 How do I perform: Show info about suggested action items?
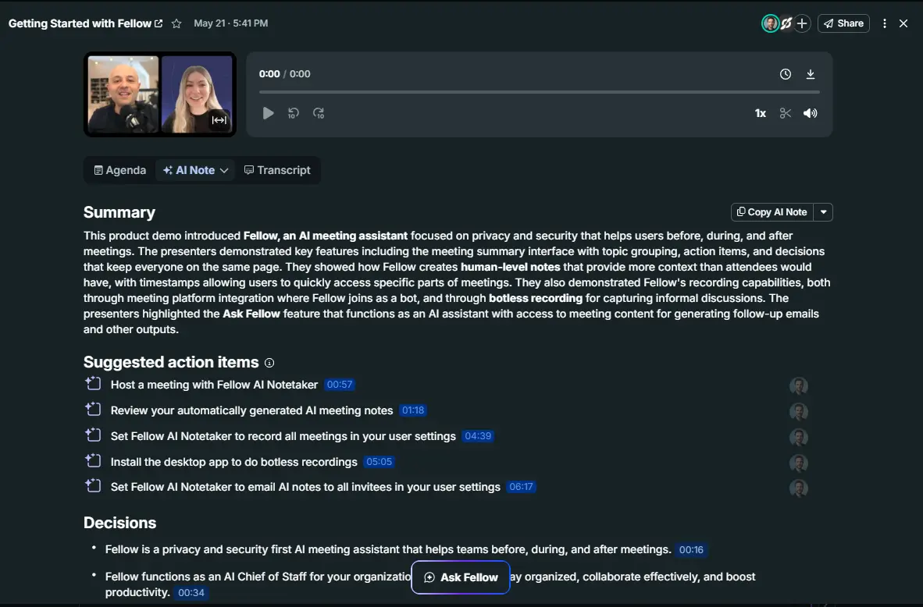tap(269, 363)
